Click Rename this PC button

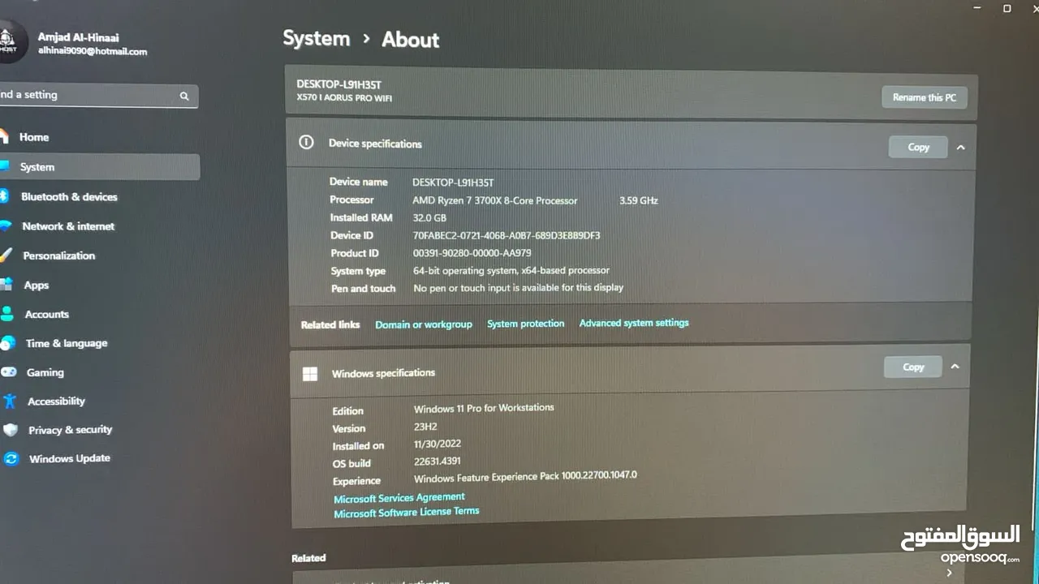click(925, 97)
